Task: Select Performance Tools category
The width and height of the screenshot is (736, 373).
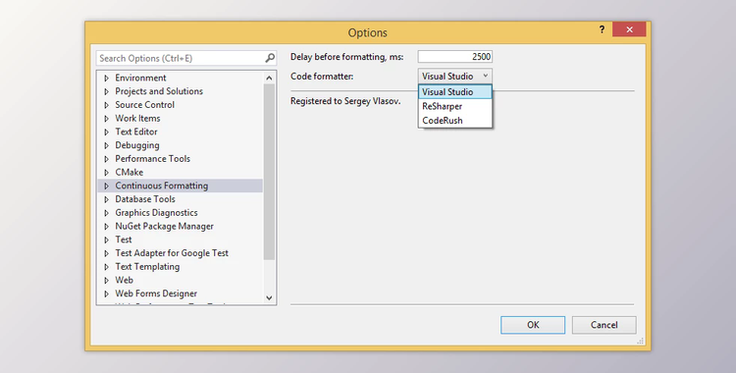Action: [x=152, y=159]
